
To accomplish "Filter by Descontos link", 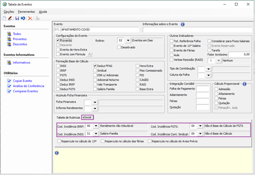I will click(20, 44).
